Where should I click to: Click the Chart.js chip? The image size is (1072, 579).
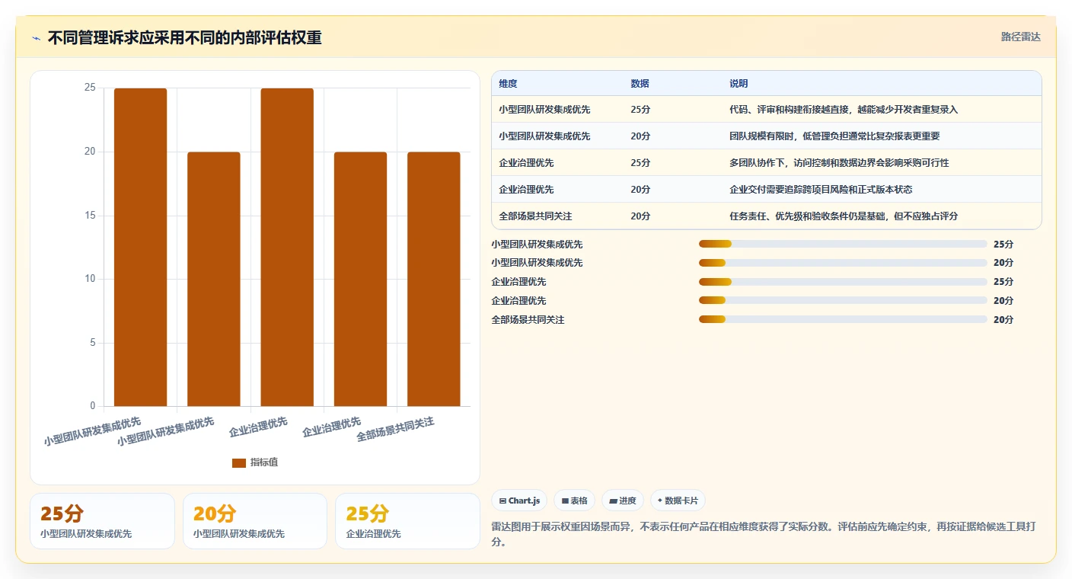pyautogui.click(x=519, y=501)
